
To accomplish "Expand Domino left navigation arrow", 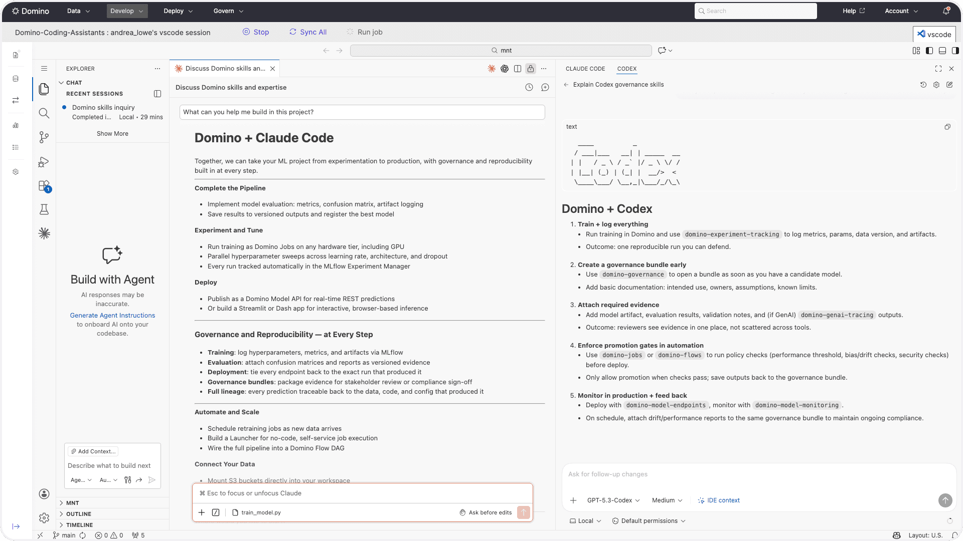I will [16, 526].
